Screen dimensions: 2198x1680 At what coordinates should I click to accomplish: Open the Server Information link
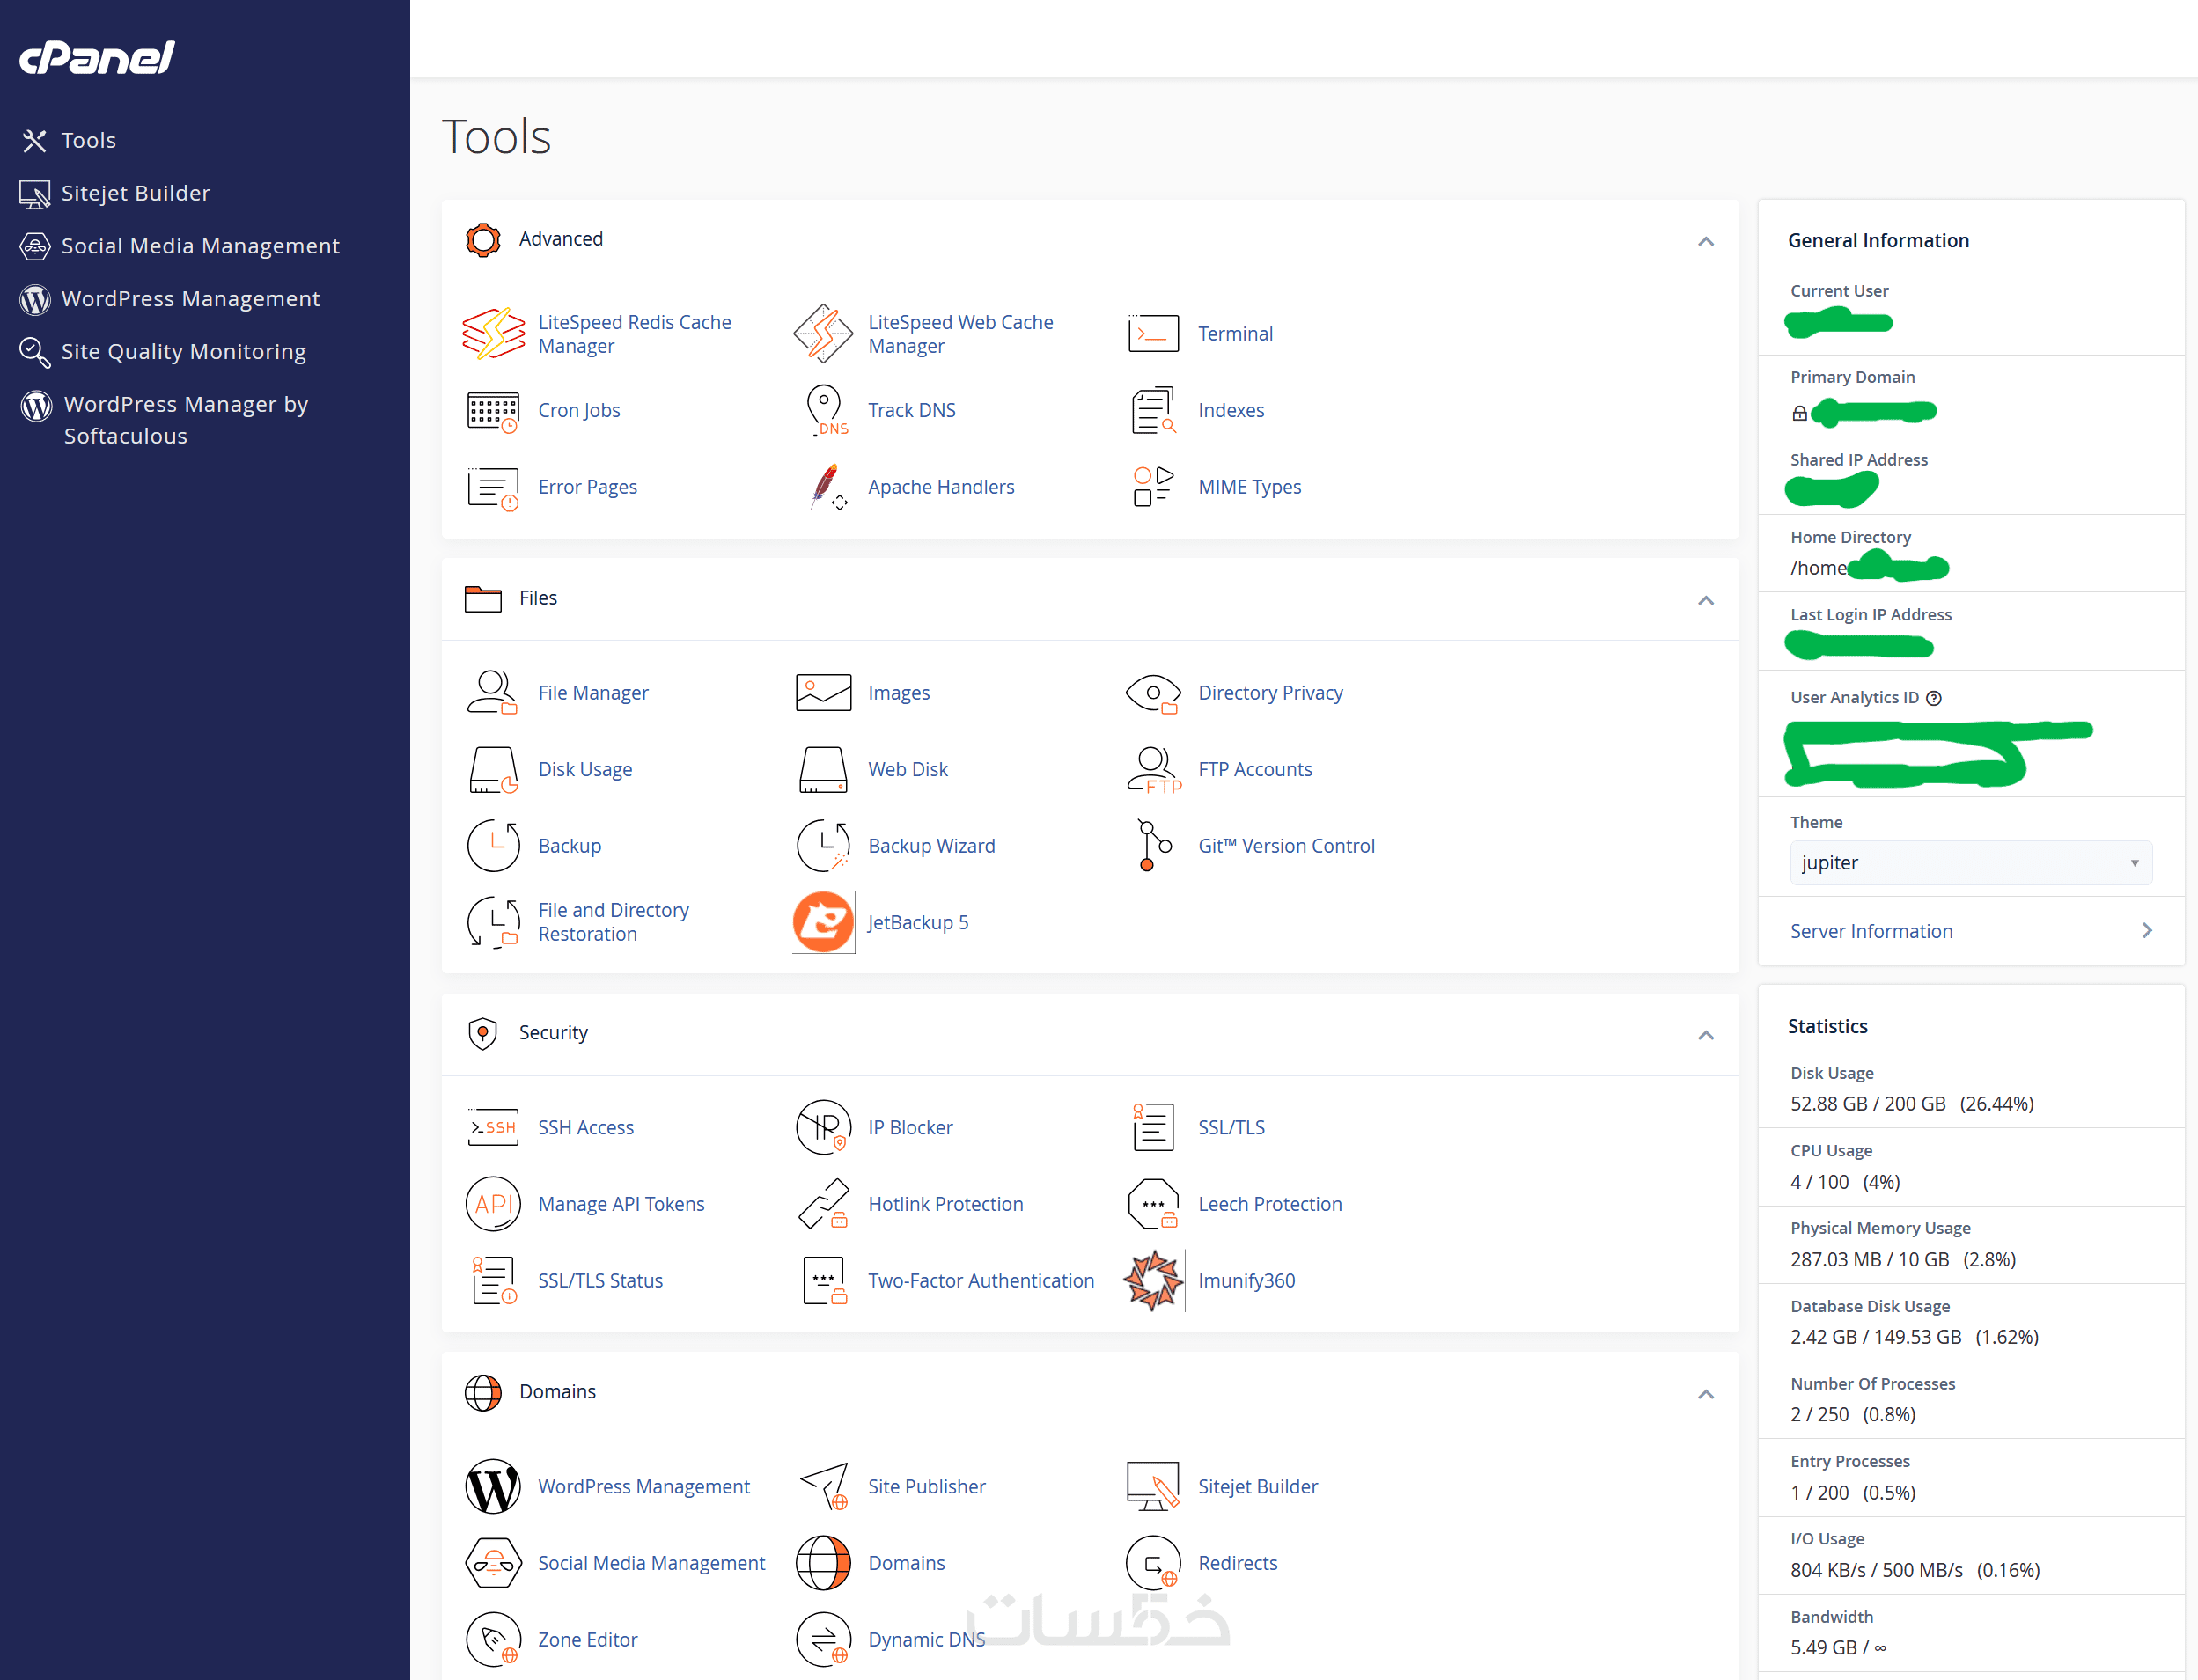pyautogui.click(x=1870, y=931)
